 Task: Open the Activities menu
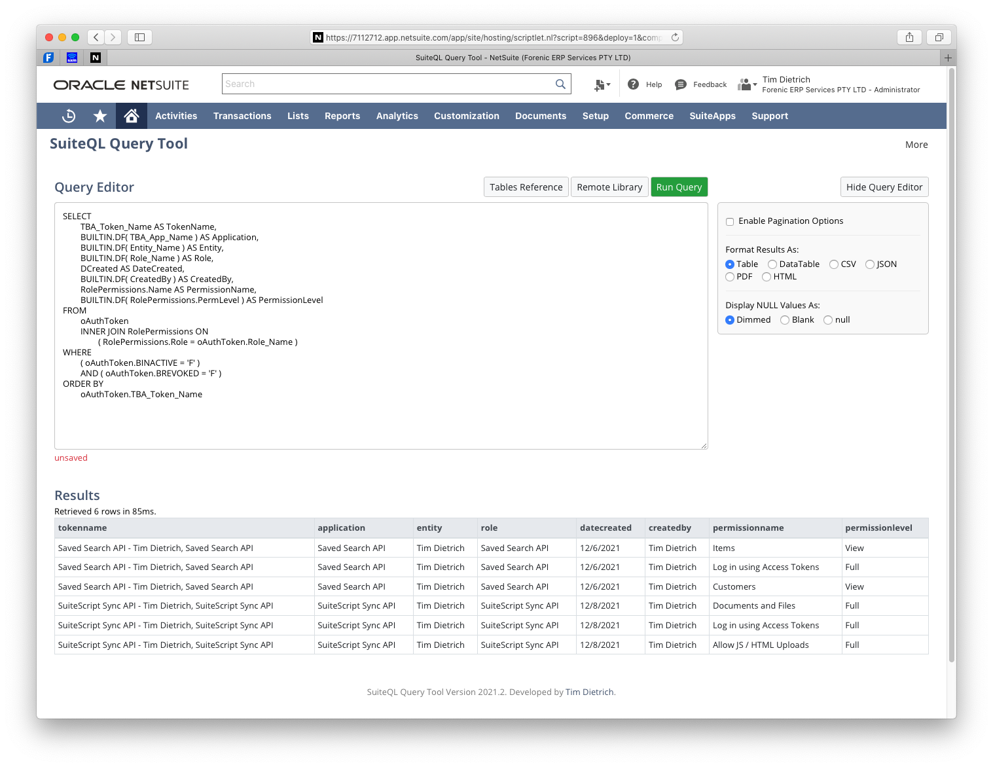pos(176,116)
